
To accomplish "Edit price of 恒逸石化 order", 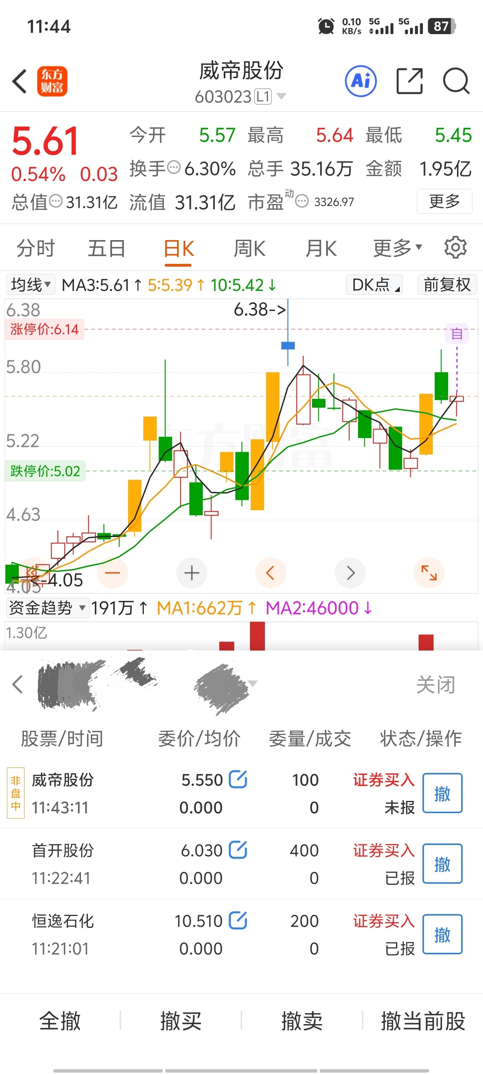I will [x=238, y=920].
